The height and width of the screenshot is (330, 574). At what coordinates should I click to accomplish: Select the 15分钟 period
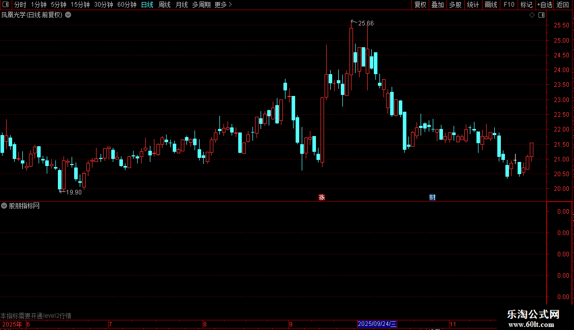(80, 5)
